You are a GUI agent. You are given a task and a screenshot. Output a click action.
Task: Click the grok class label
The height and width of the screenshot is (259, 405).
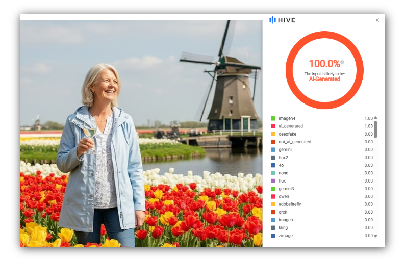tap(283, 212)
